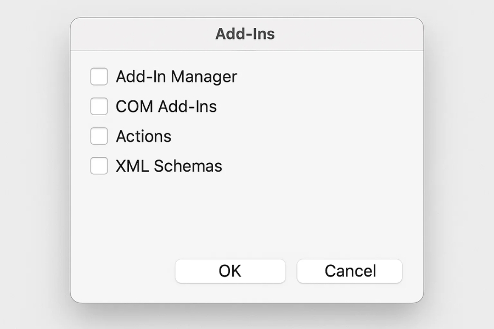Click title bar left of the Add-Ins title
The width and height of the screenshot is (494, 329).
137,34
